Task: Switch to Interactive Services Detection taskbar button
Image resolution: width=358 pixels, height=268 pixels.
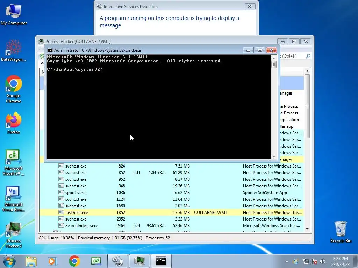Action: [118, 261]
